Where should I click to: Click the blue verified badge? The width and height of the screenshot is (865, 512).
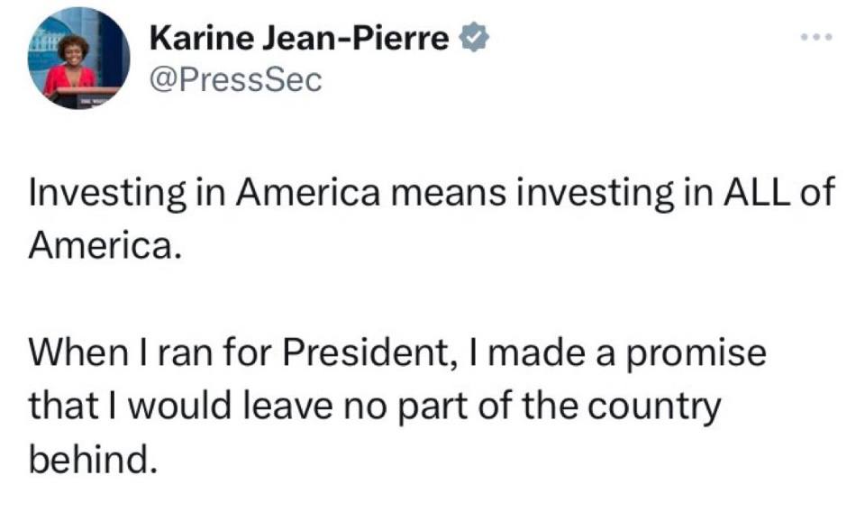[x=475, y=39]
